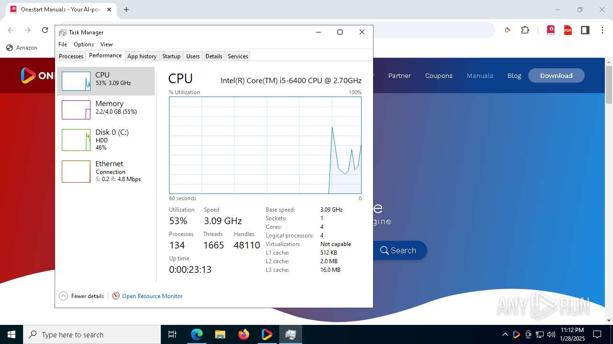This screenshot has height=344, width=613.
Task: Click the browser page vertical scrollbar
Action: point(609,85)
